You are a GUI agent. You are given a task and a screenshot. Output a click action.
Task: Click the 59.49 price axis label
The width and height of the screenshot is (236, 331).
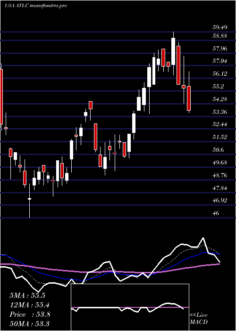pyautogui.click(x=219, y=27)
